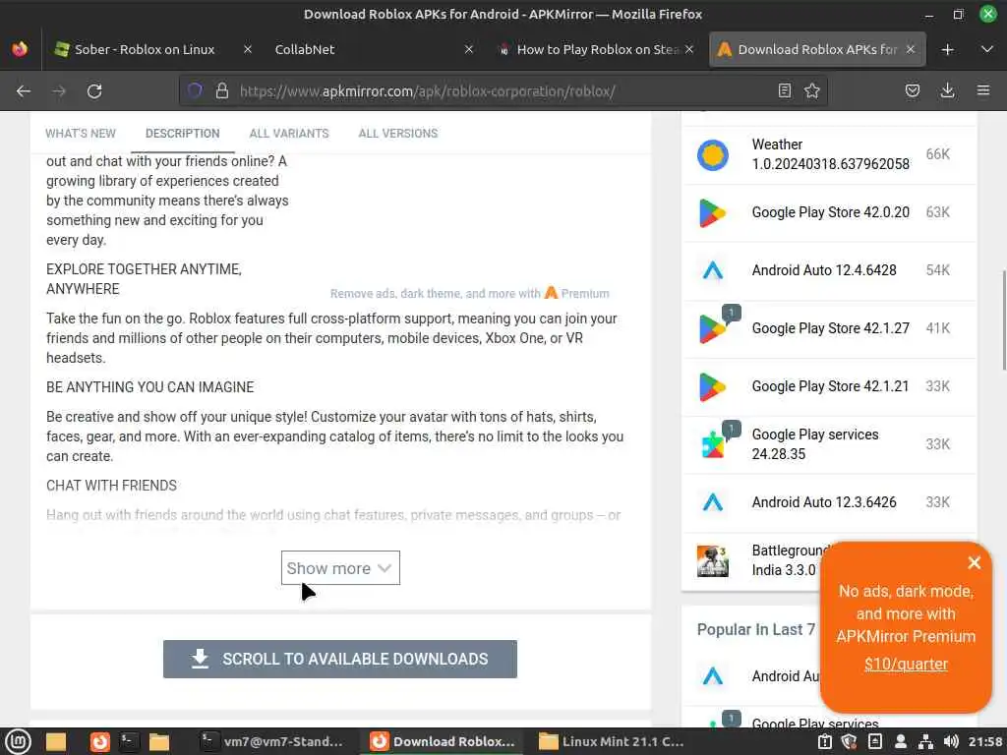1007x755 pixels.
Task: Expand the list all tabs chevron
Action: [x=987, y=49]
